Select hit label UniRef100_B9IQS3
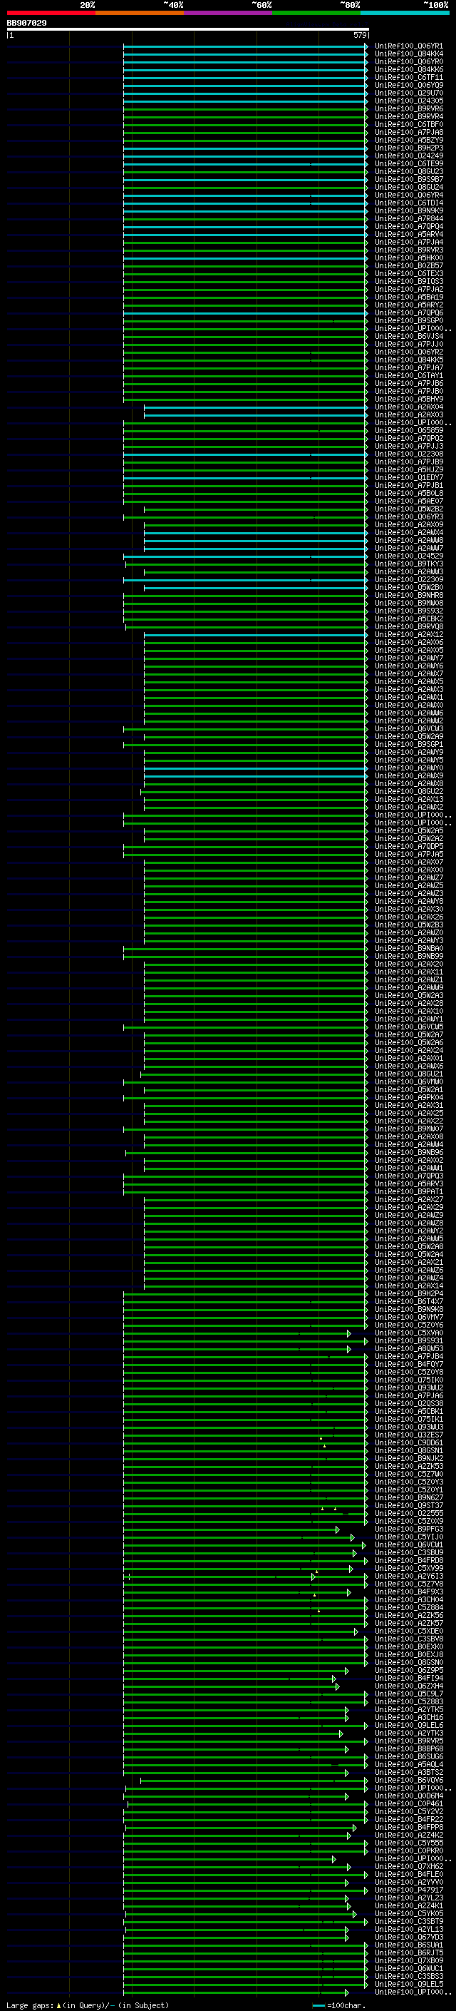 tap(409, 281)
